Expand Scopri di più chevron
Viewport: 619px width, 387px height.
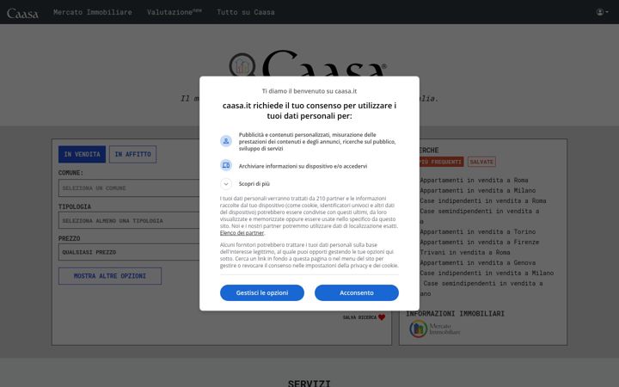tap(226, 184)
